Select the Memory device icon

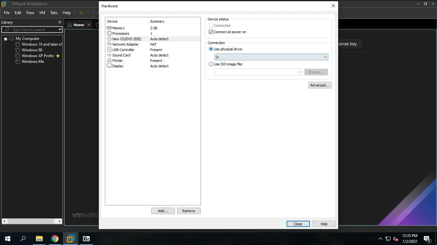pos(109,28)
